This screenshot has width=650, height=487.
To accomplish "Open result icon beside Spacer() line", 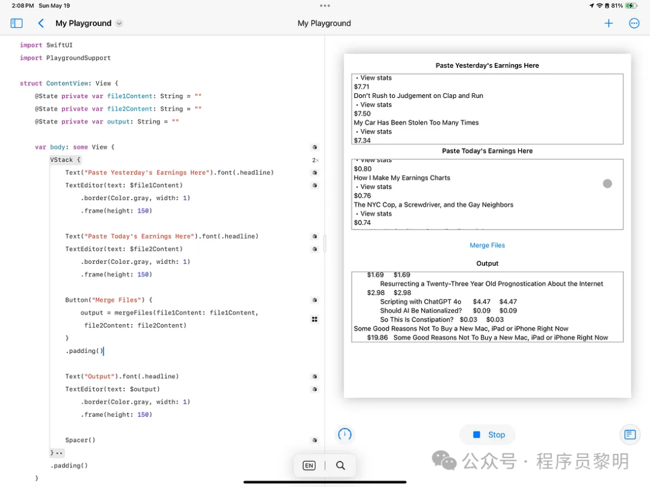I will (315, 440).
